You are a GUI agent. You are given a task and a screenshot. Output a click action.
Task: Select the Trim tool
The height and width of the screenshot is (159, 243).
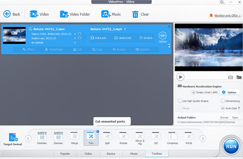[91, 138]
